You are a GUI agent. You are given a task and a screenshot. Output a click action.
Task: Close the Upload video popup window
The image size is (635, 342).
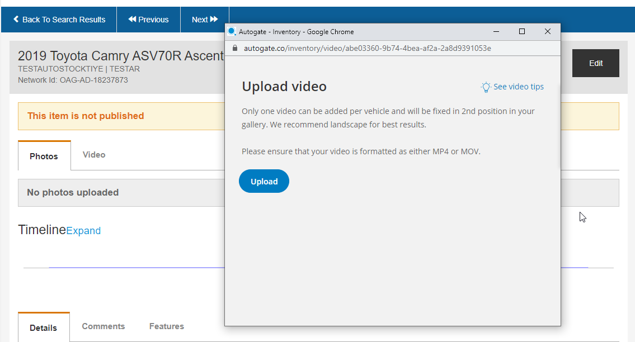(548, 32)
